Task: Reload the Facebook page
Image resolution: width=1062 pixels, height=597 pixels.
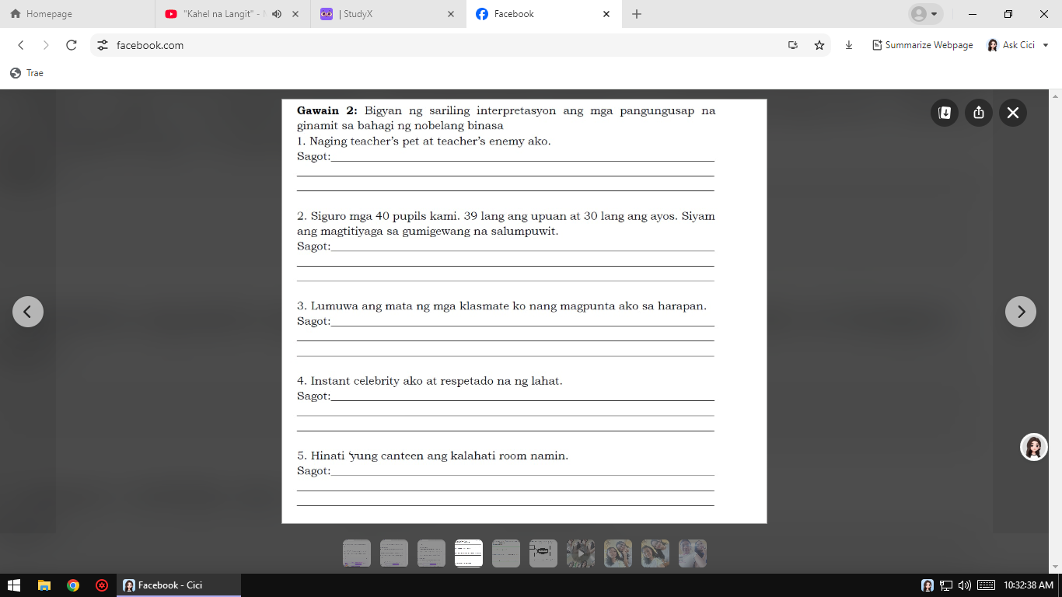Action: tap(71, 45)
